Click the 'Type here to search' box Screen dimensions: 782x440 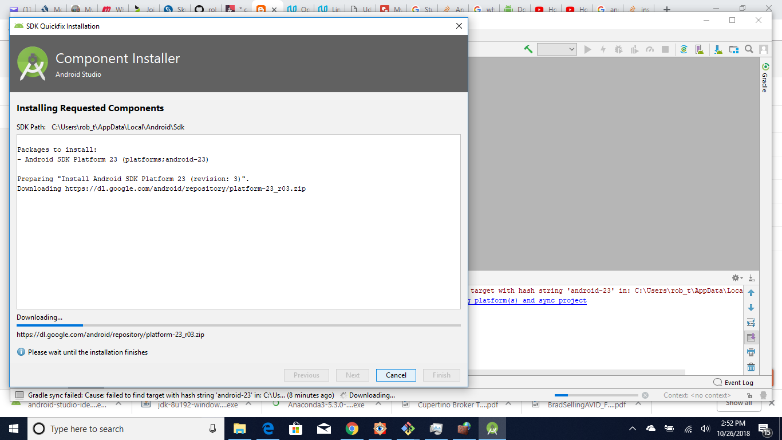(x=126, y=429)
